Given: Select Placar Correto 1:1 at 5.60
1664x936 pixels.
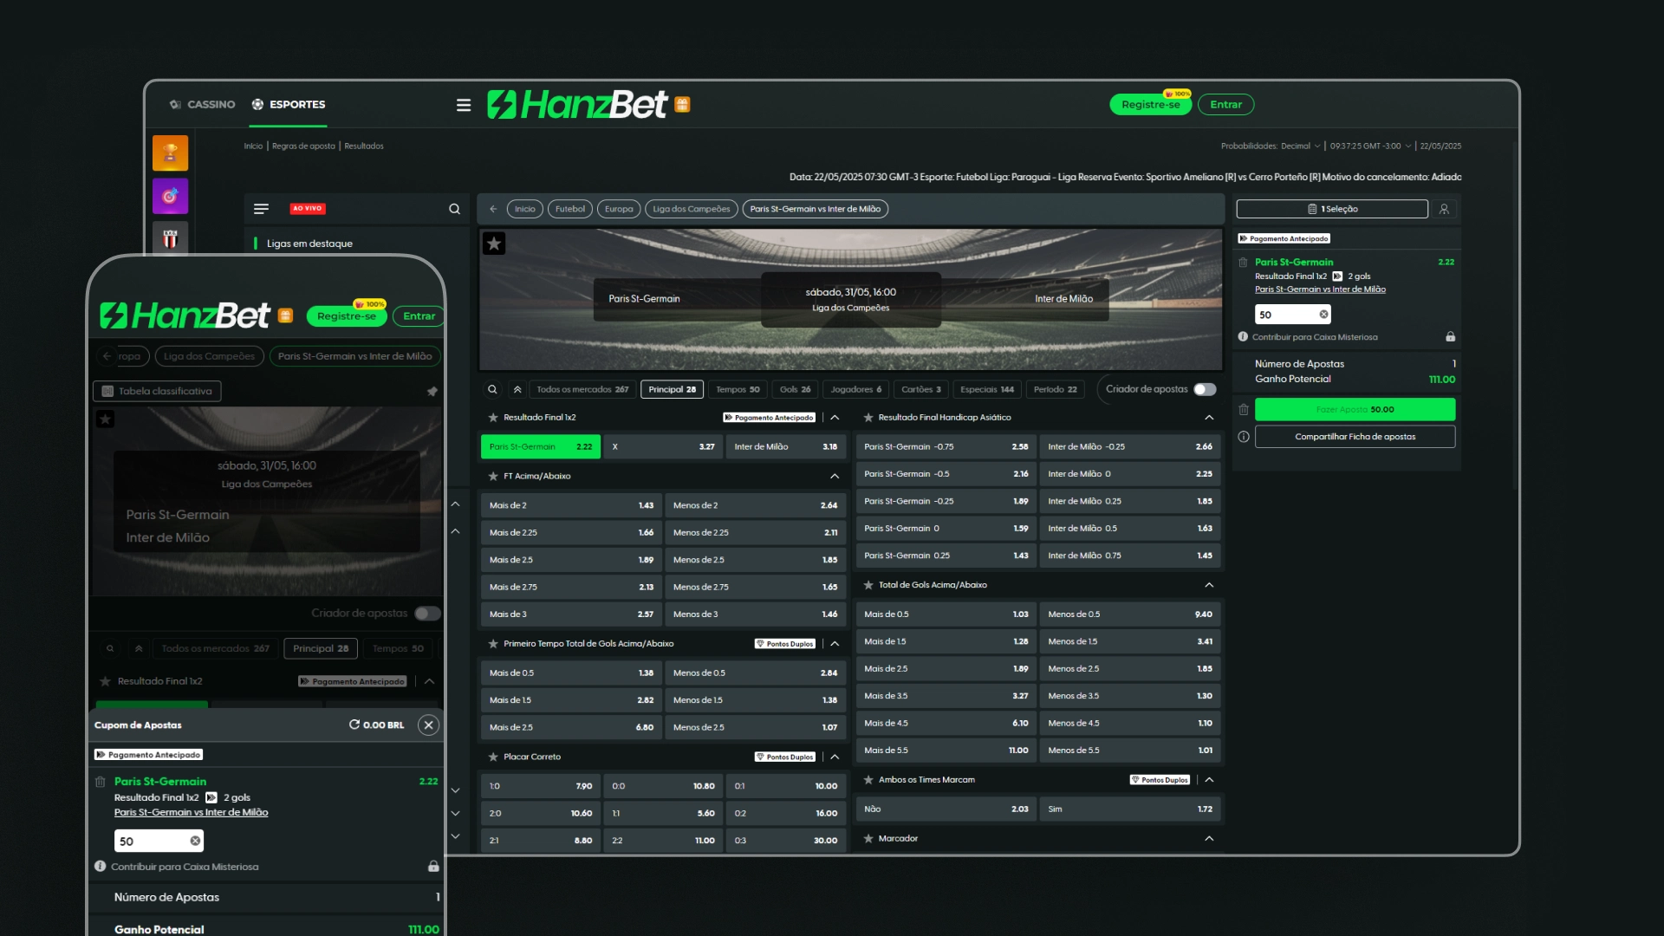Looking at the screenshot, I should (663, 813).
